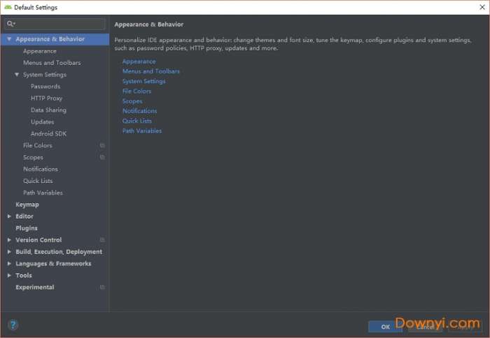Select Passwords under System Settings
Screen dimensions: 490x338
[x=45, y=87]
